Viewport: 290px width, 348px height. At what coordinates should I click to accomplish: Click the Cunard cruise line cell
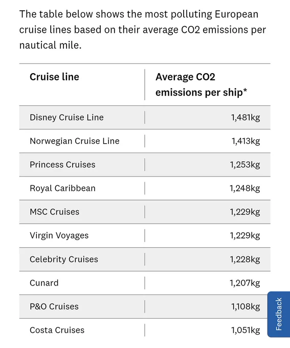tap(44, 282)
